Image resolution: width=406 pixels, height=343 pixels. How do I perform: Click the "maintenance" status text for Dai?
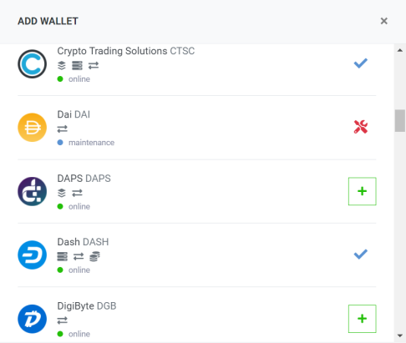92,143
